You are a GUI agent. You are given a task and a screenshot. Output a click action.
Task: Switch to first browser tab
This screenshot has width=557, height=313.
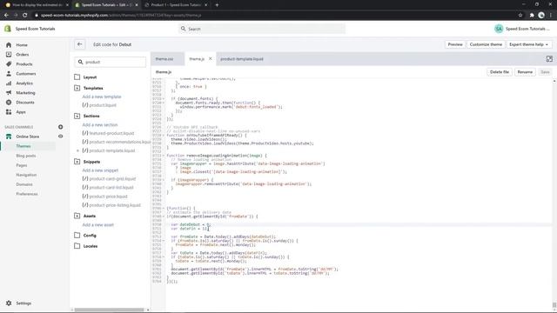[37, 5]
